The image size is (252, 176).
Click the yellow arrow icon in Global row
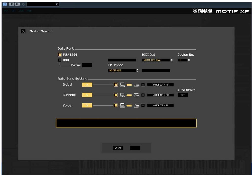tap(129, 85)
